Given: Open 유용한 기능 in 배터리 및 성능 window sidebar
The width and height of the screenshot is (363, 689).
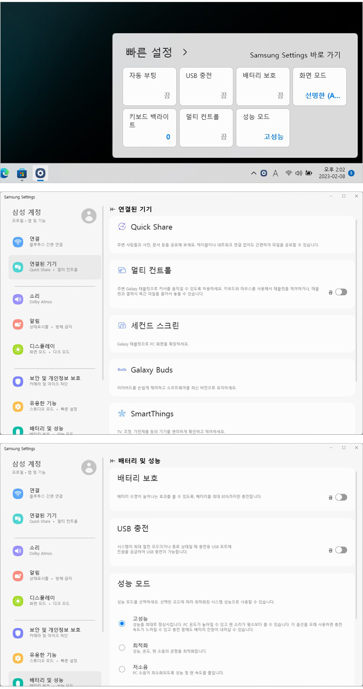Looking at the screenshot, I should tap(55, 657).
